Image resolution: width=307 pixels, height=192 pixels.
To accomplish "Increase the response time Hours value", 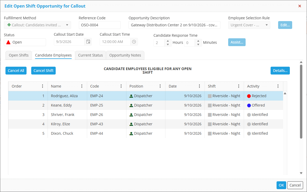I will [x=168, y=41].
